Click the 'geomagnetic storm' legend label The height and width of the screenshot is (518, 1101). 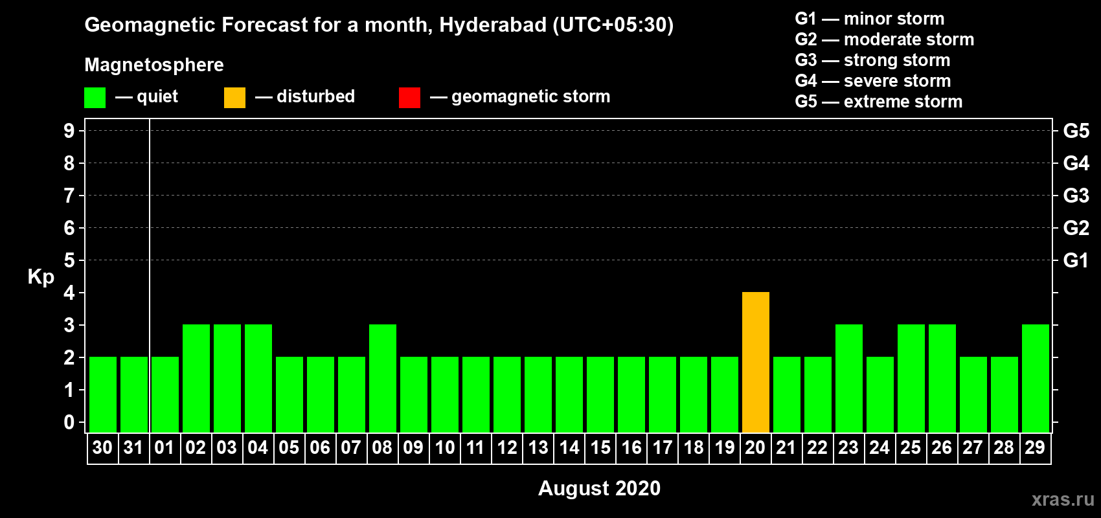click(x=531, y=96)
